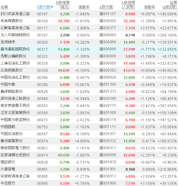Viewport: 178px width, 186px height.
Task: Click H-share price 49.550
Action: point(64,155)
